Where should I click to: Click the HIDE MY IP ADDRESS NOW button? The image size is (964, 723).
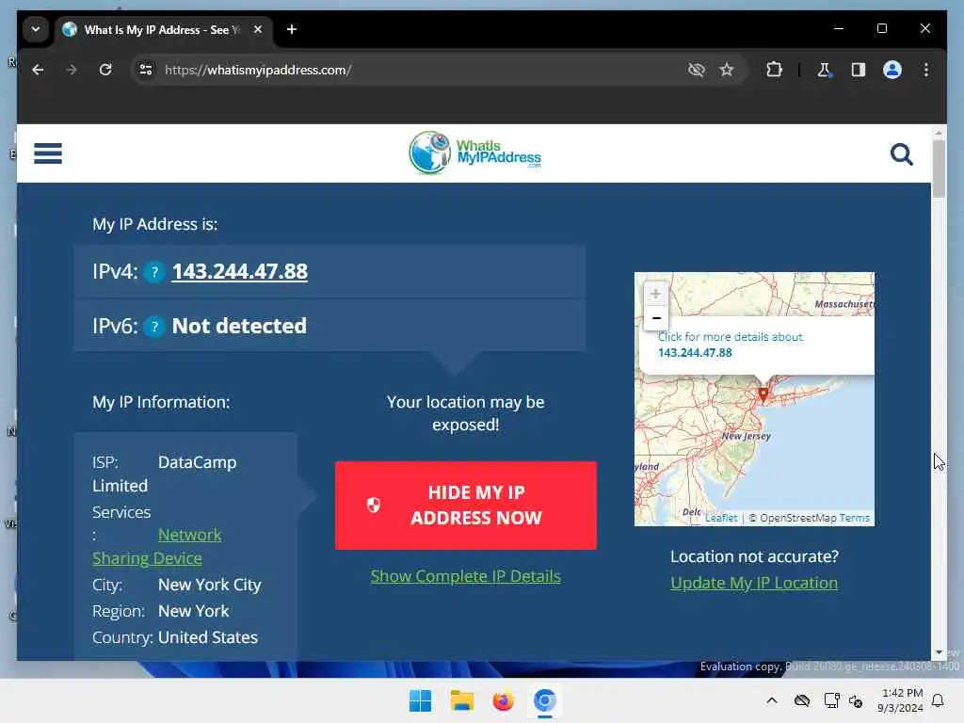465,506
